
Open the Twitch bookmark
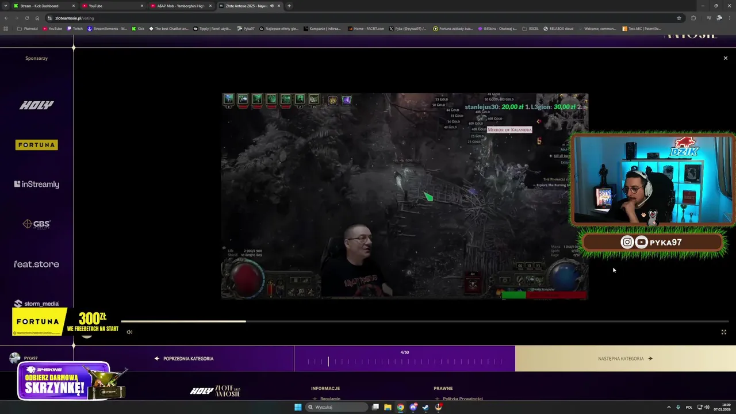pyautogui.click(x=75, y=28)
